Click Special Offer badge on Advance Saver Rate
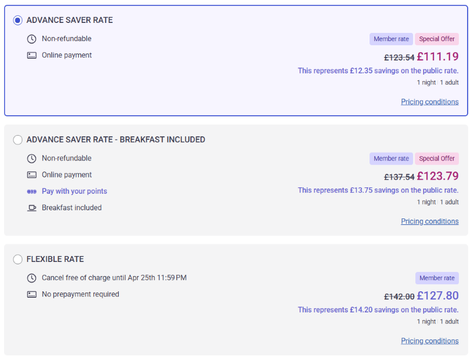The height and width of the screenshot is (360, 470). 437,39
